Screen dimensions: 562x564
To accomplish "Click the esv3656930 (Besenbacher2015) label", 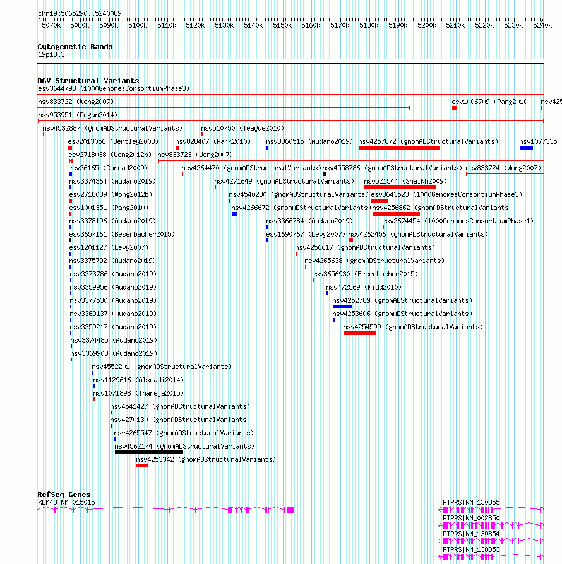I will click(x=365, y=274).
